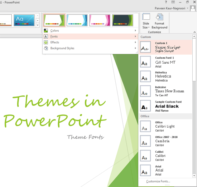This screenshot has width=197, height=187.
Task: Click the slide title Themes in PowerPoint
Action: 55,111
